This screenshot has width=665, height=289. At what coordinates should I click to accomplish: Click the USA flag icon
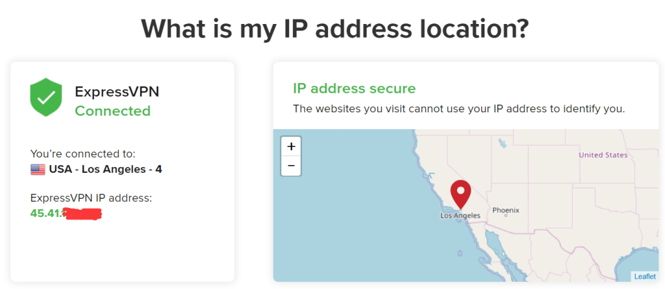(38, 170)
